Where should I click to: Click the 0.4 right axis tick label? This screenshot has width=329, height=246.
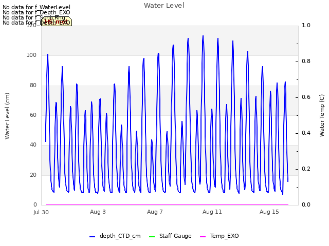coord(306,133)
